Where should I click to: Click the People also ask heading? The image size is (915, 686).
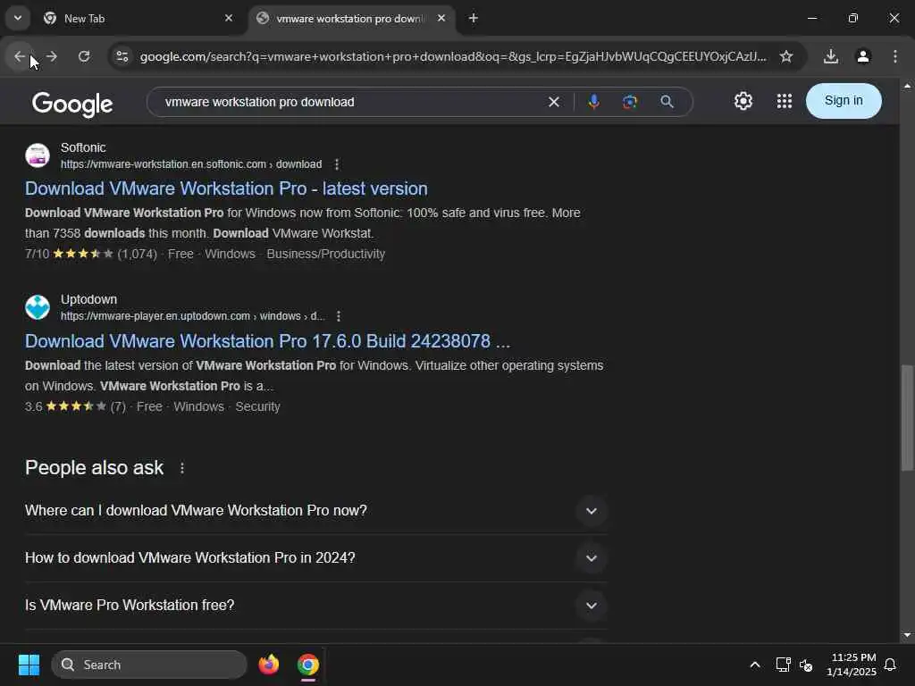tap(95, 468)
